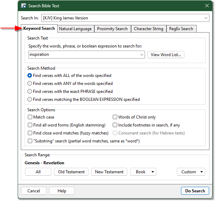
Task: Choose the exact PHRASE search method
Action: click(70, 91)
